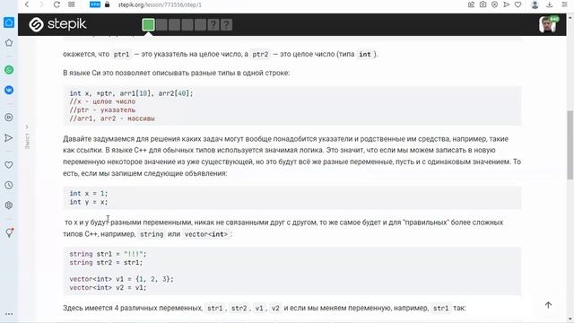Open the sidebar three-dots more menu
The image size is (574, 323).
tap(9, 314)
